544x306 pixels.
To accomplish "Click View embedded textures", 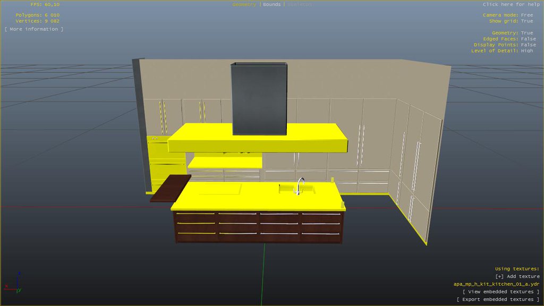I will point(501,292).
